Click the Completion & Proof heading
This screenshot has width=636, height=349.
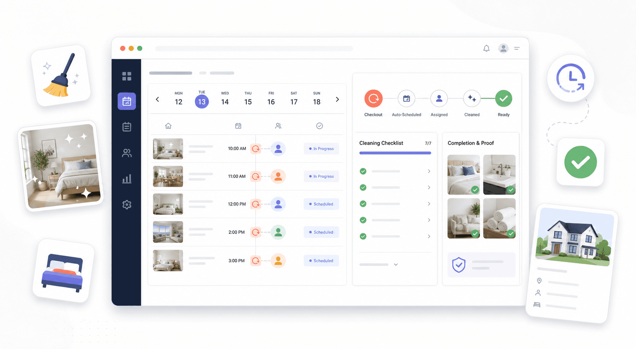click(x=471, y=143)
